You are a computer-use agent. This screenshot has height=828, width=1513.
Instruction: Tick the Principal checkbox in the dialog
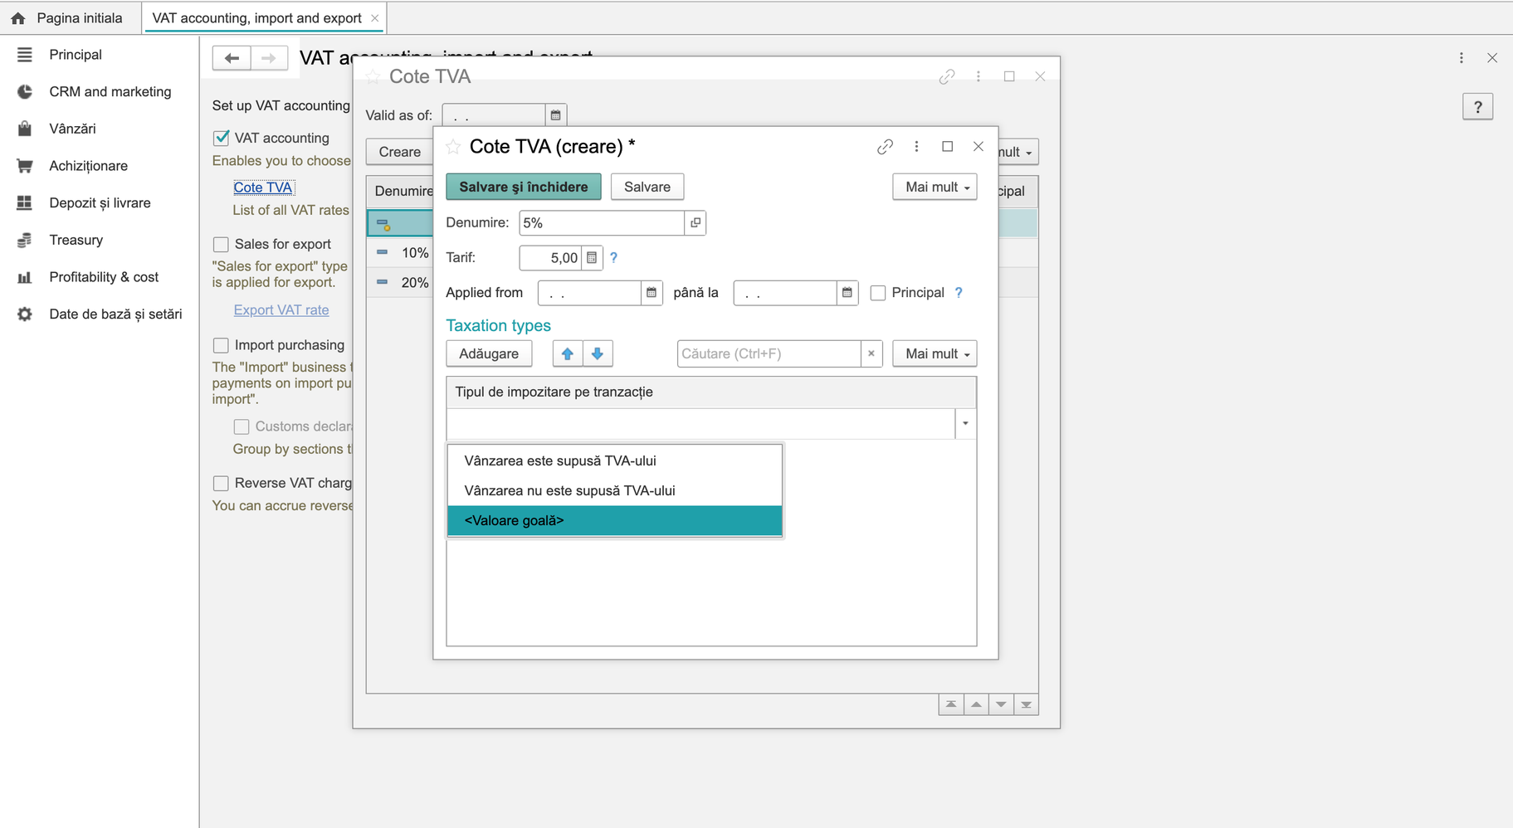(878, 293)
